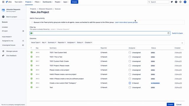Remove the Reporter column tag
The width and height of the screenshot is (189, 106).
click(x=65, y=42)
